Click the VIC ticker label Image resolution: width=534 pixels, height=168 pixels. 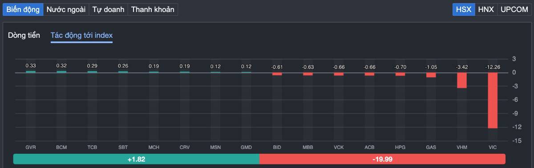tap(492, 147)
